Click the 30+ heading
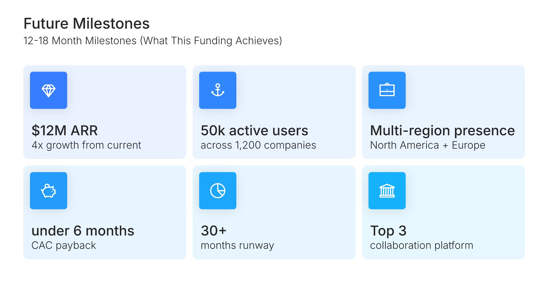The image size is (548, 308). click(213, 231)
